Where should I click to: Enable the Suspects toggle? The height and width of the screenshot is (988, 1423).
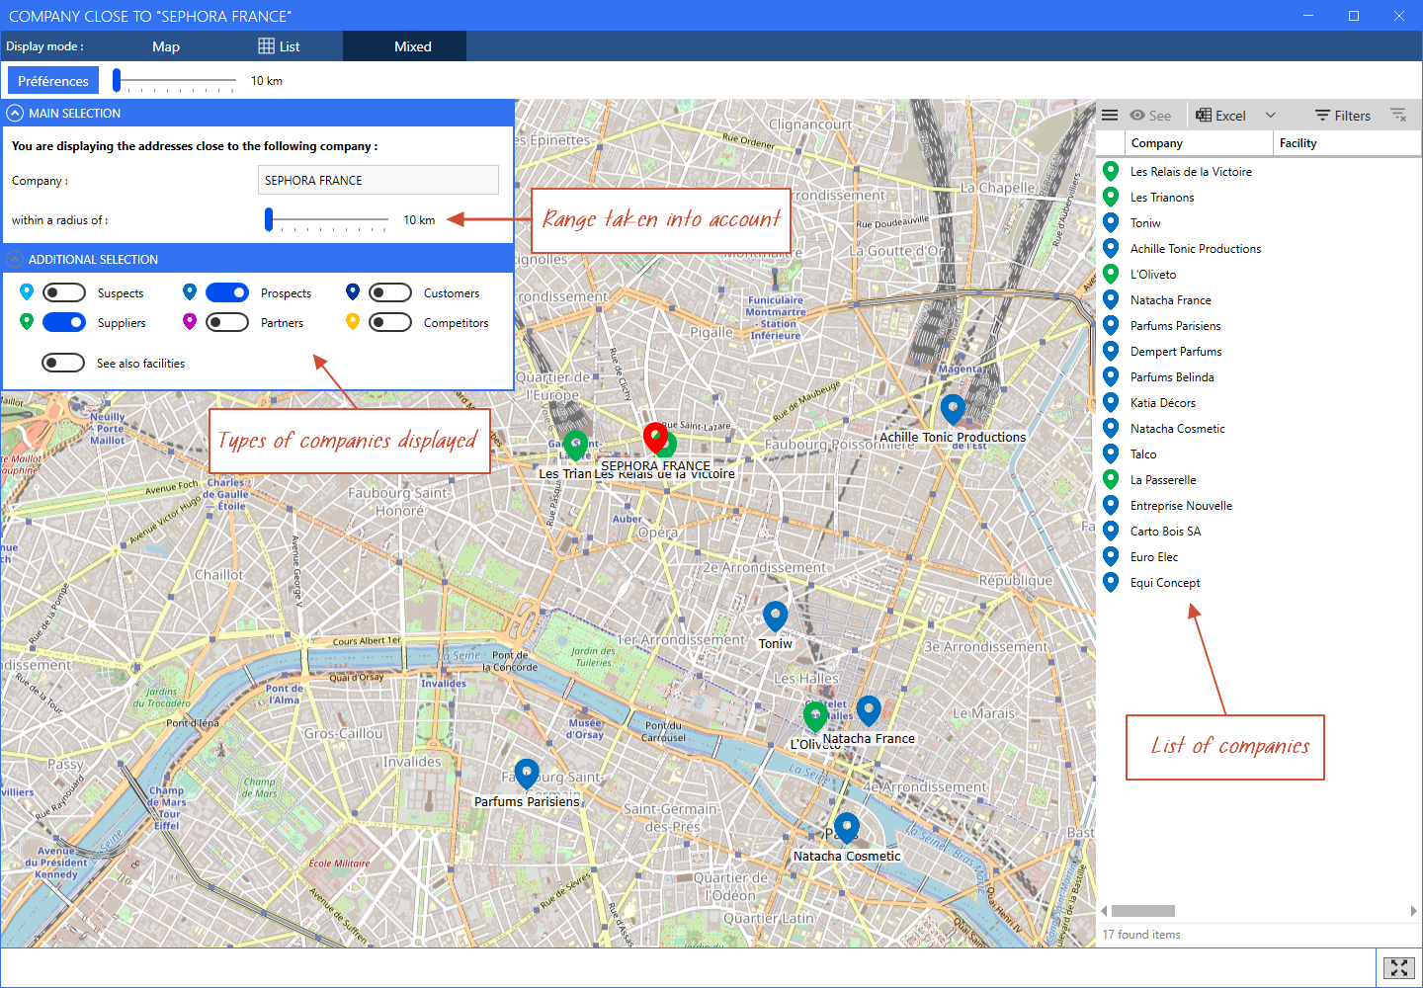tap(64, 292)
